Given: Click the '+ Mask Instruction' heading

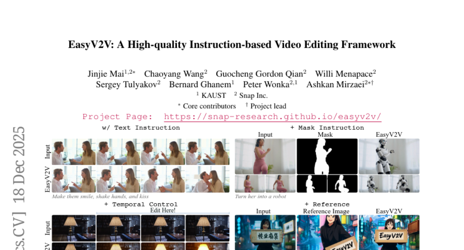Looking at the screenshot, I should pos(327,128).
